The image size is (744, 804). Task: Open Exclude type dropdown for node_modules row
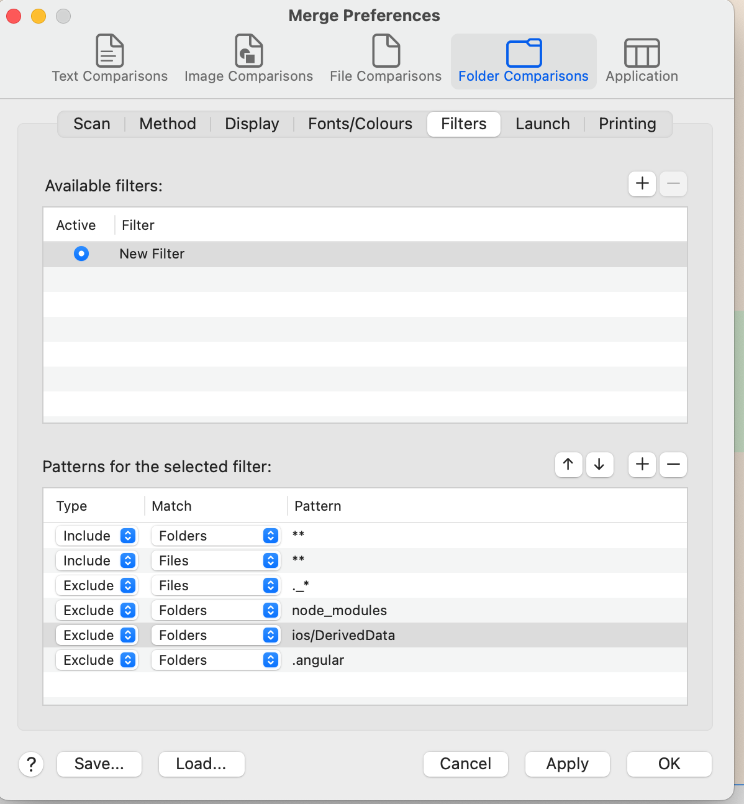coord(96,610)
